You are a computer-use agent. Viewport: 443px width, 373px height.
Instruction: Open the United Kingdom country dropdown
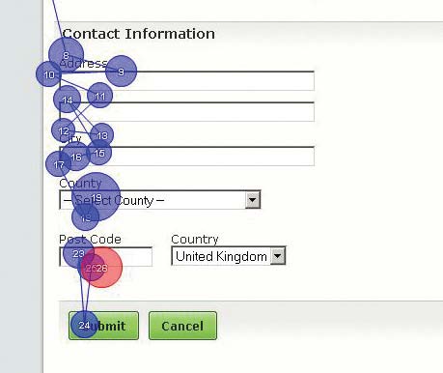229,256
